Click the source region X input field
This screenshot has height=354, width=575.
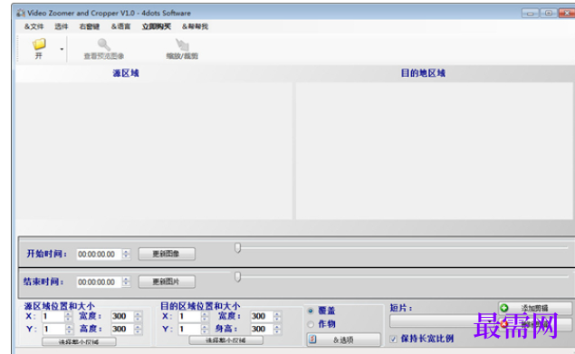pyautogui.click(x=53, y=316)
